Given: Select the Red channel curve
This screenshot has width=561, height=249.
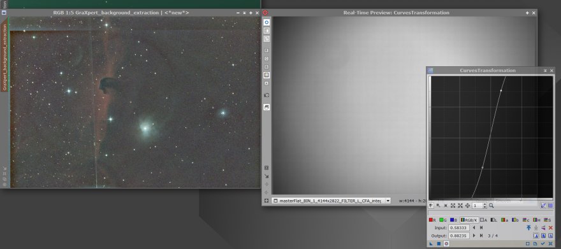Looking at the screenshot, I should pyautogui.click(x=433, y=220).
